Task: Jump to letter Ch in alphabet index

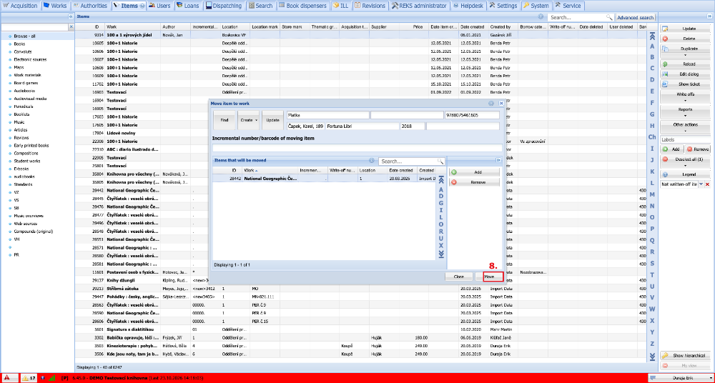Action: [x=652, y=136]
